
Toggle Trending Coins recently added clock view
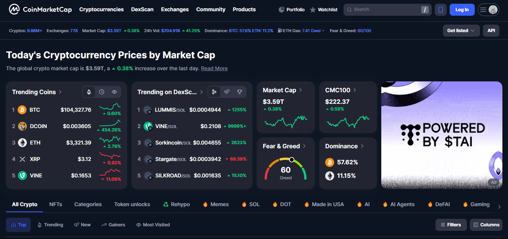pos(102,92)
